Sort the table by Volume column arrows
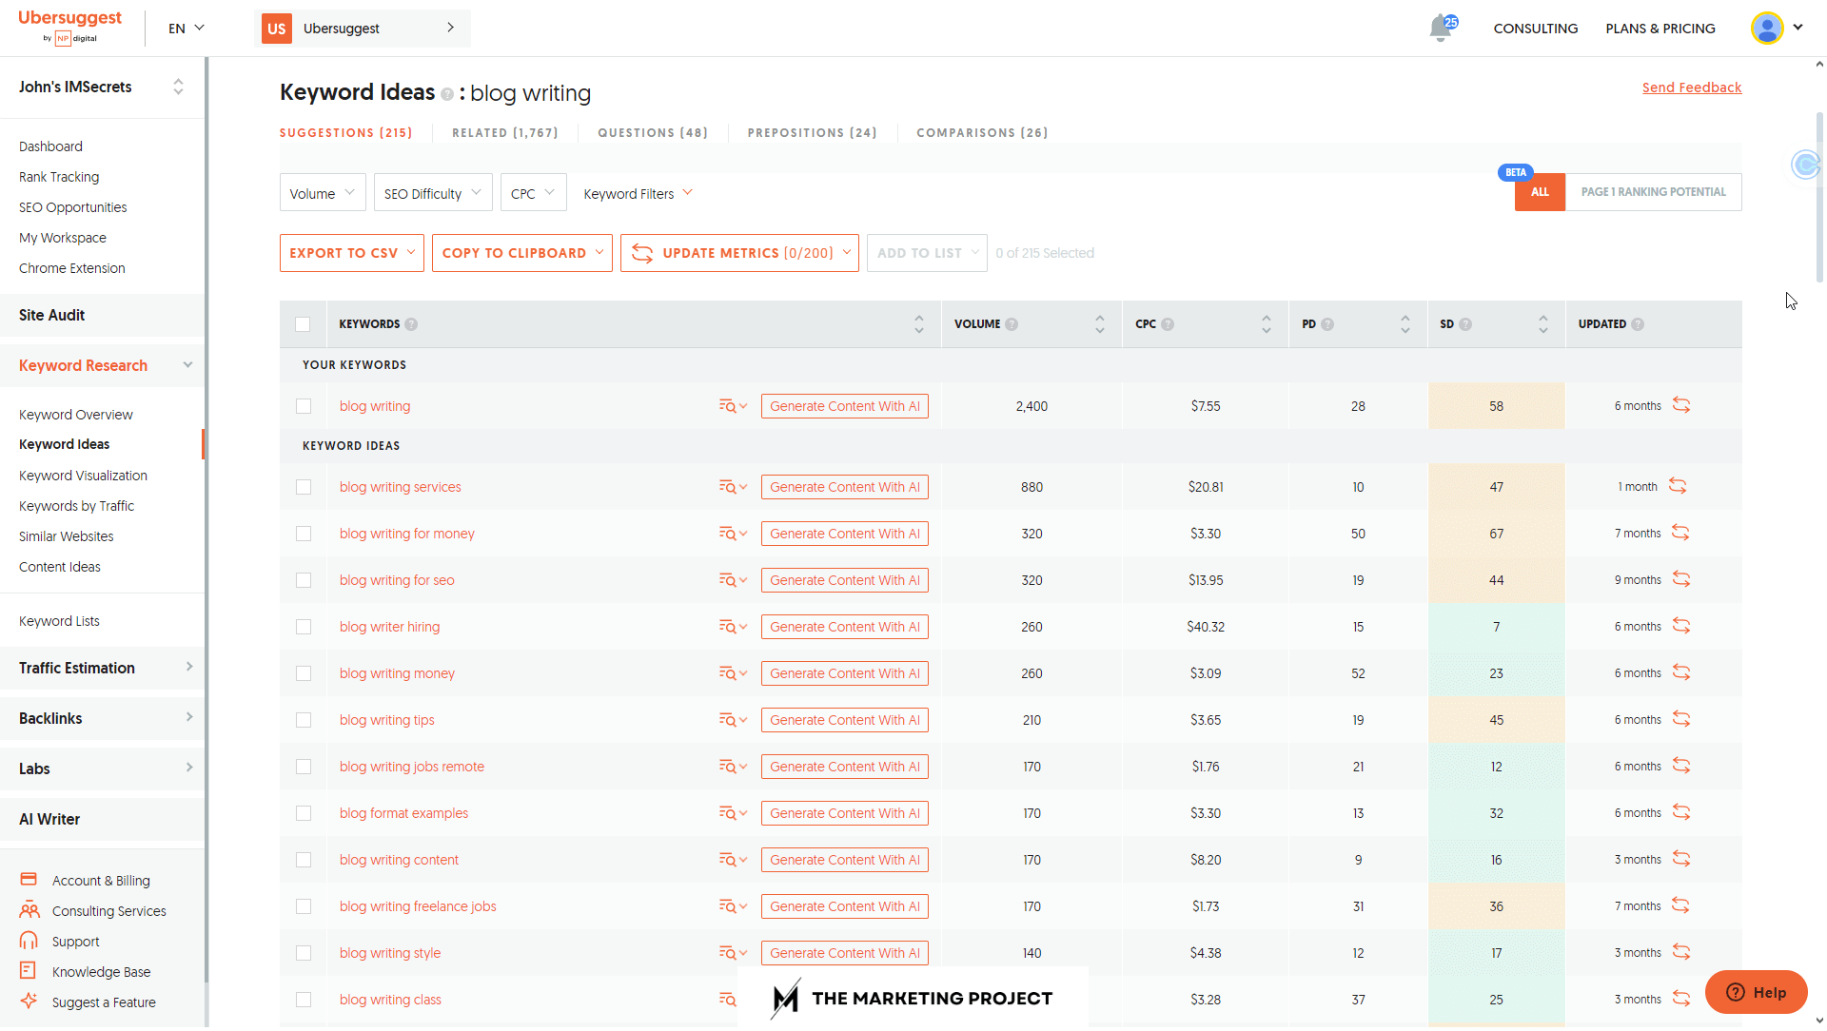This screenshot has height=1031, width=1827. [1099, 324]
